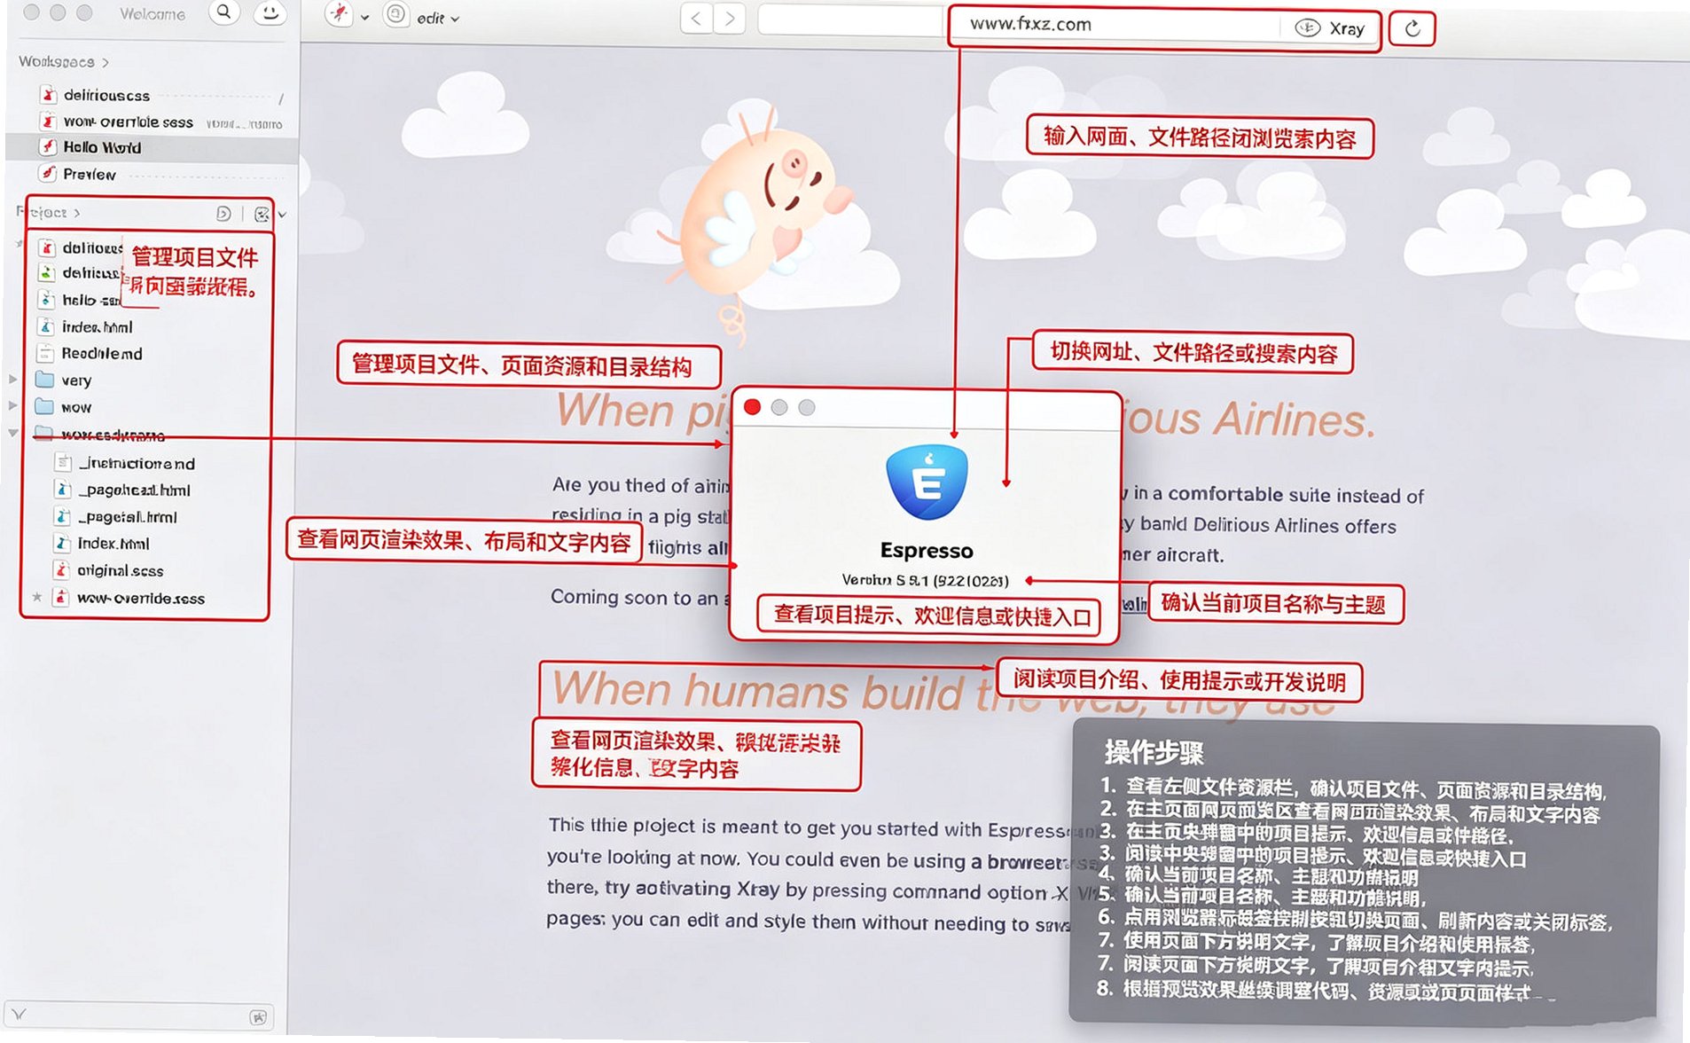
Task: Click the document icon beside Readme.md
Action: point(45,353)
